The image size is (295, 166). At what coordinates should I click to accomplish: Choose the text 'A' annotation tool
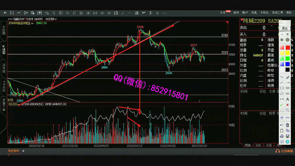coord(288,100)
